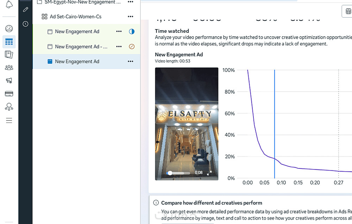
Task: Open the Events Manager nodes icon
Action: click(x=9, y=107)
